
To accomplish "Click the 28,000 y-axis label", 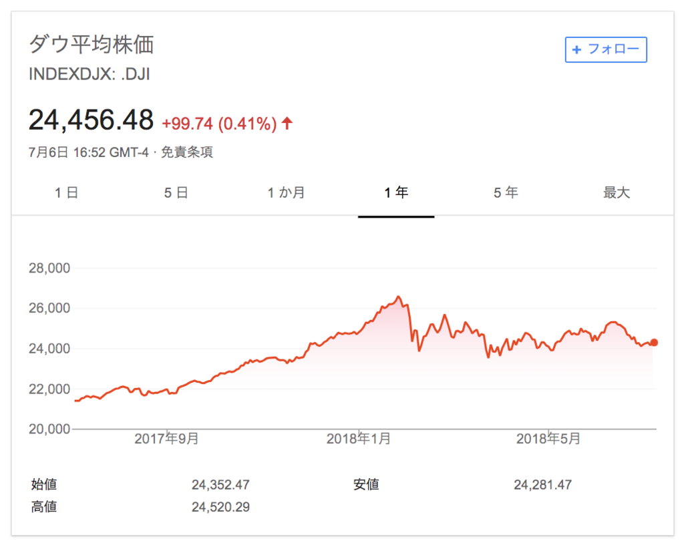I will (49, 268).
